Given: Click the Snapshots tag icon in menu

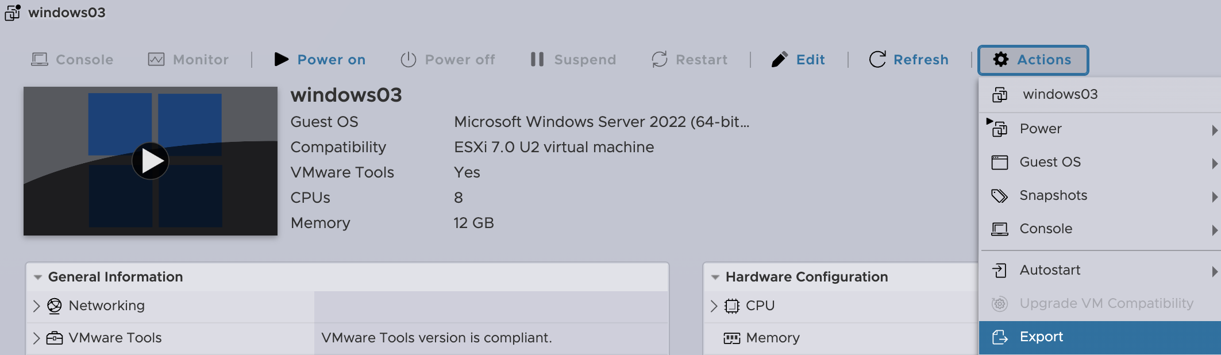Looking at the screenshot, I should (999, 196).
